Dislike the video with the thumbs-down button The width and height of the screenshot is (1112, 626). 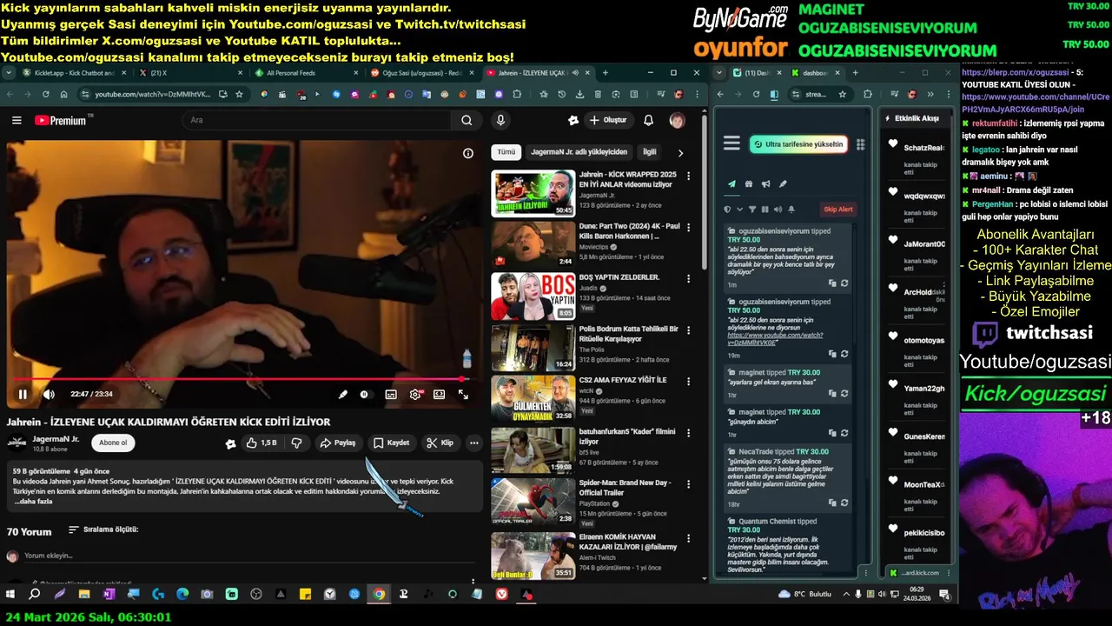coord(296,443)
